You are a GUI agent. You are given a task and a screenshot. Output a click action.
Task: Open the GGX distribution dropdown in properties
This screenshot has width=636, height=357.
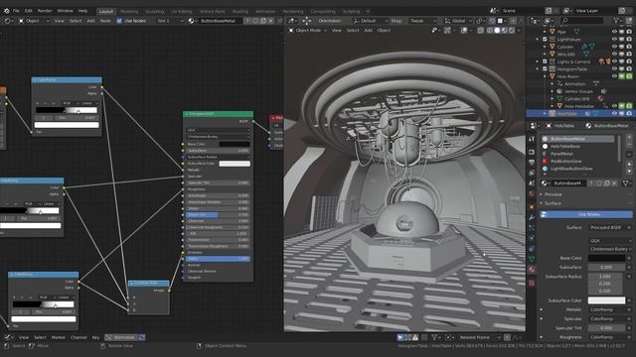(610, 241)
